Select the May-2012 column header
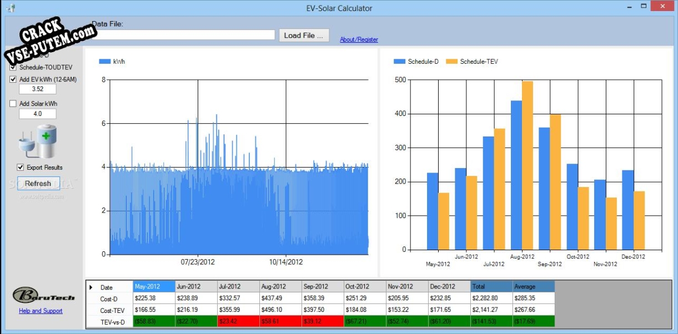Image resolution: width=678 pixels, height=334 pixels. point(154,287)
